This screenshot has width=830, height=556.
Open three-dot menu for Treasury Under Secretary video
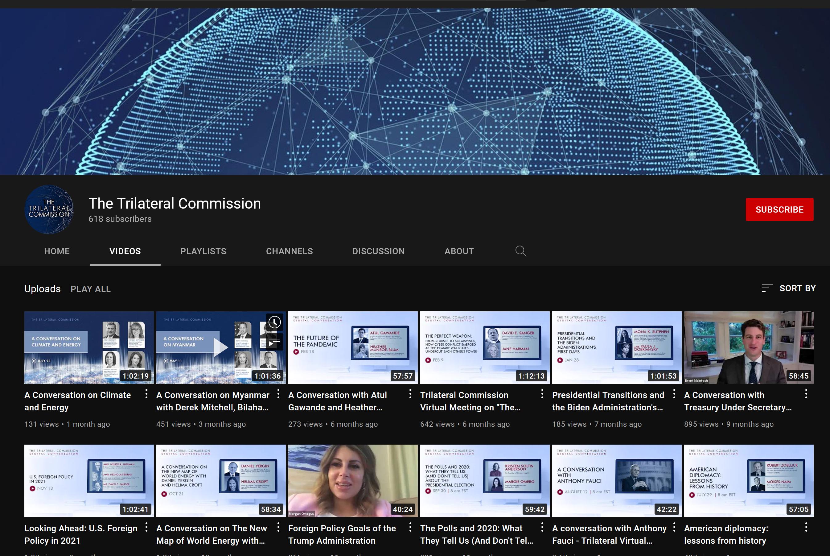[x=806, y=394]
